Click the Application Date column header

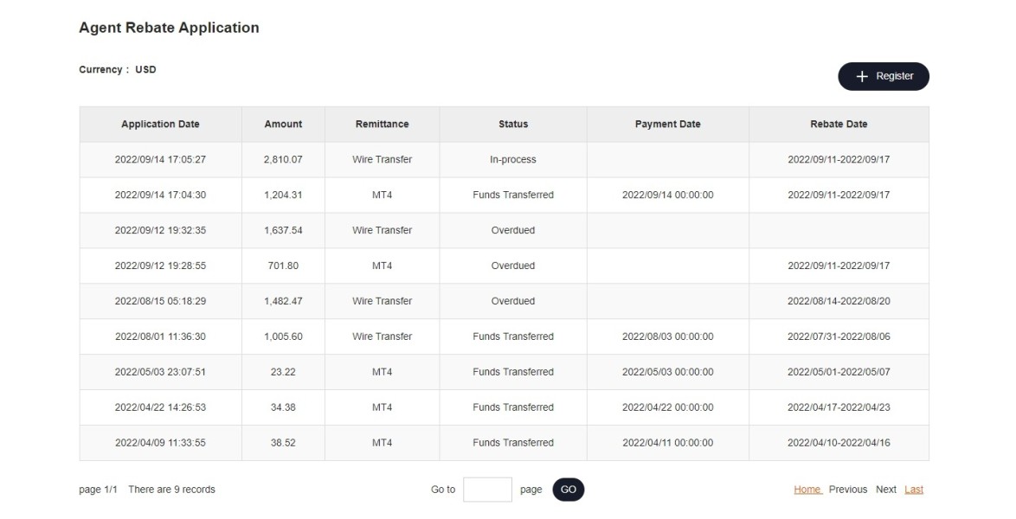pyautogui.click(x=160, y=125)
